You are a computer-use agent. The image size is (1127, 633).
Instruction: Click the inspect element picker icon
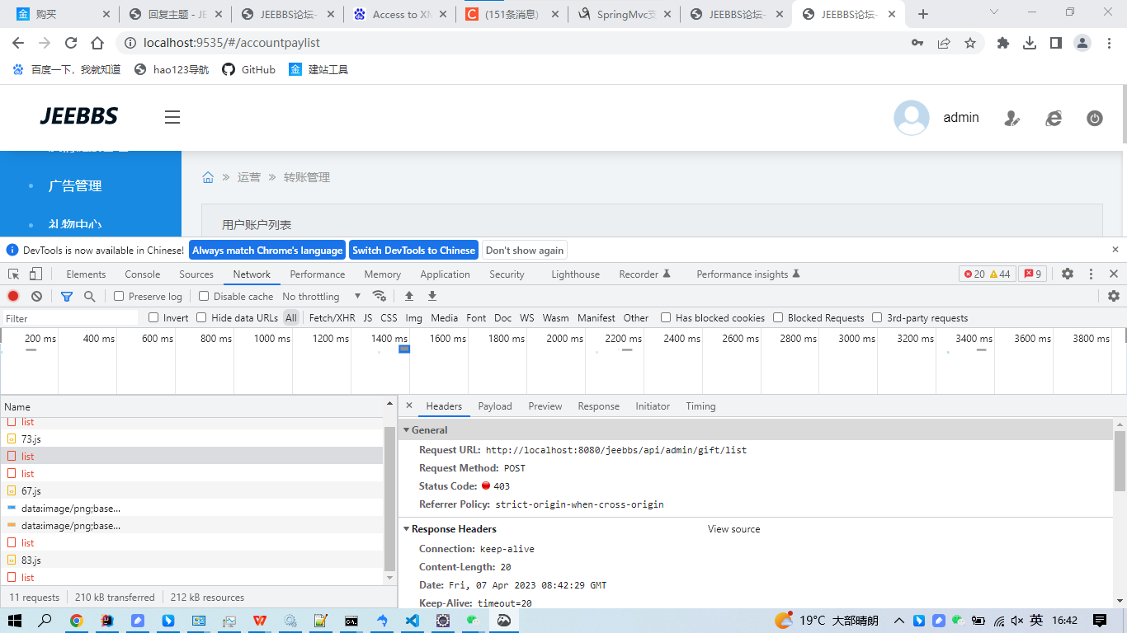(x=14, y=274)
